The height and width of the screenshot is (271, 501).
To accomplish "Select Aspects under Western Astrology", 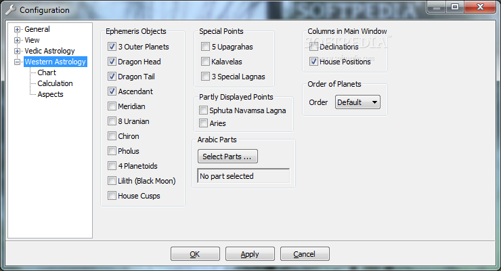I will click(50, 94).
